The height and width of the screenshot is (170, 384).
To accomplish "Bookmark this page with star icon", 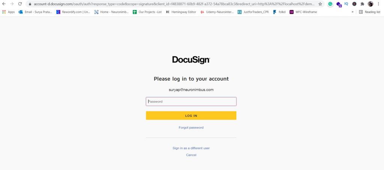I will 320,4.
